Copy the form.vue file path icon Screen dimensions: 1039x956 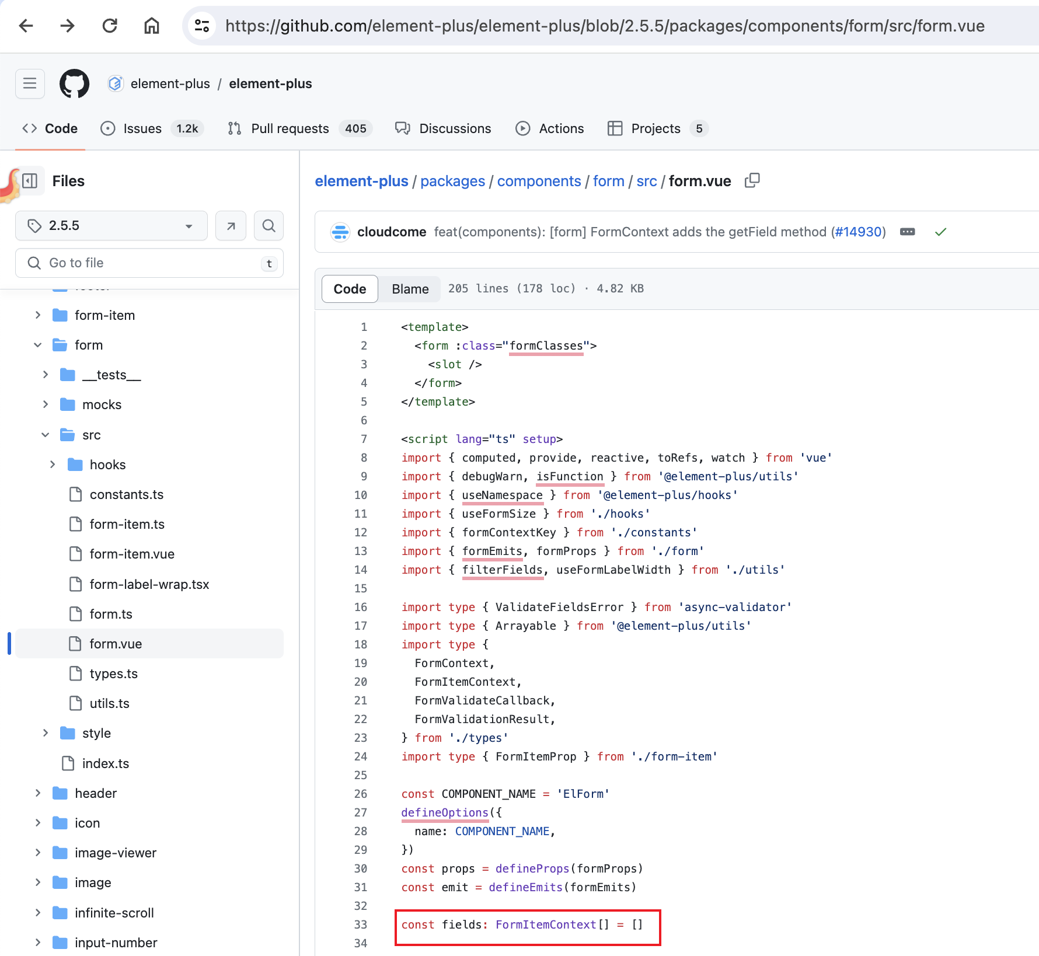click(x=752, y=181)
